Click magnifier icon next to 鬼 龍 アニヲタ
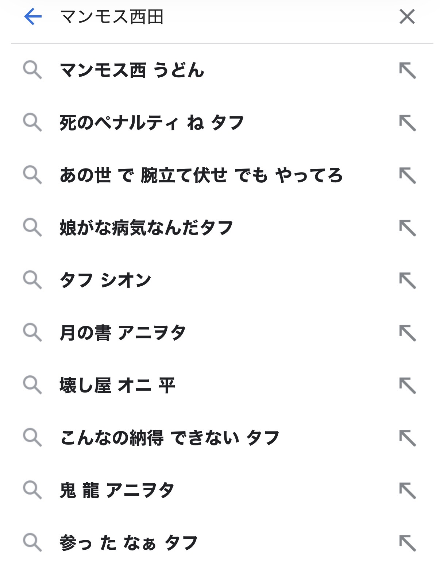 pyautogui.click(x=32, y=490)
